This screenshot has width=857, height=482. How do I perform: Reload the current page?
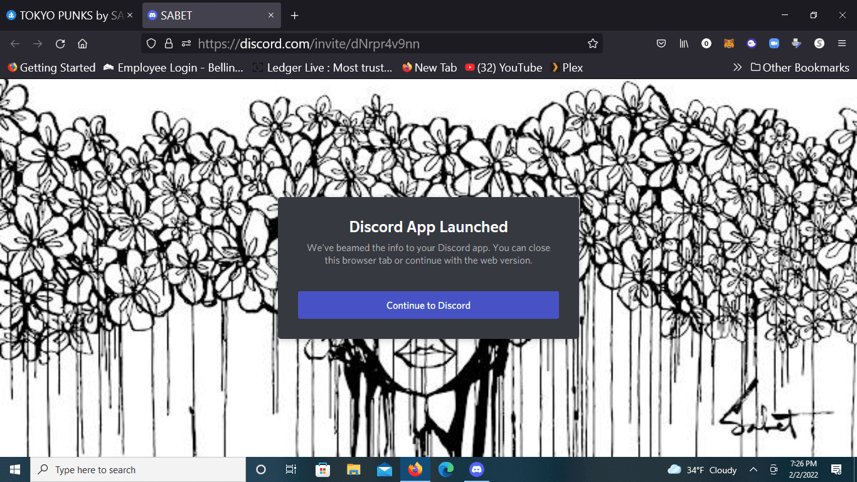pyautogui.click(x=60, y=43)
